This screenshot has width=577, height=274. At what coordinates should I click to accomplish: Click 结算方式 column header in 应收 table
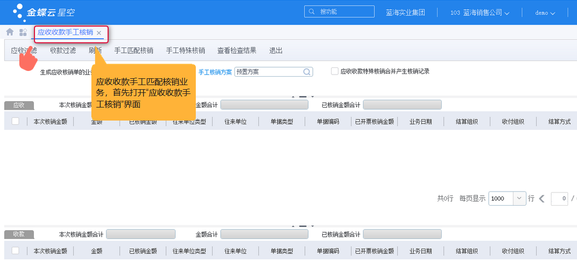[x=559, y=122]
